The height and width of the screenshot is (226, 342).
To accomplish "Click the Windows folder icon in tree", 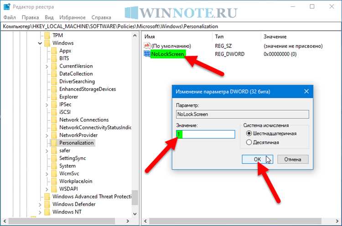I will tap(47, 43).
